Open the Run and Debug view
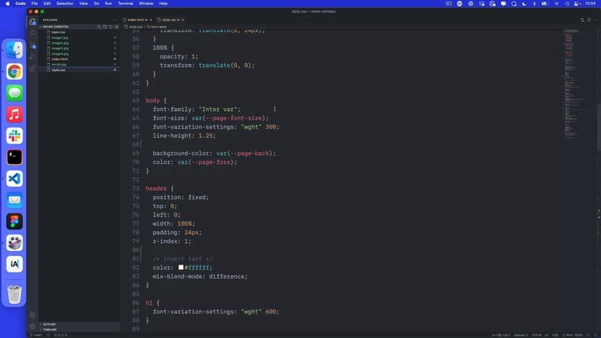 coord(33,57)
